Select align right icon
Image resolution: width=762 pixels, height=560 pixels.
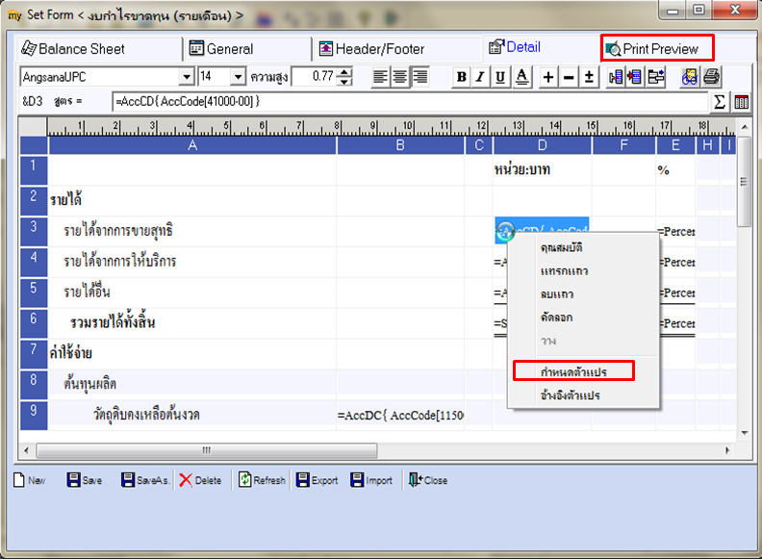click(419, 77)
